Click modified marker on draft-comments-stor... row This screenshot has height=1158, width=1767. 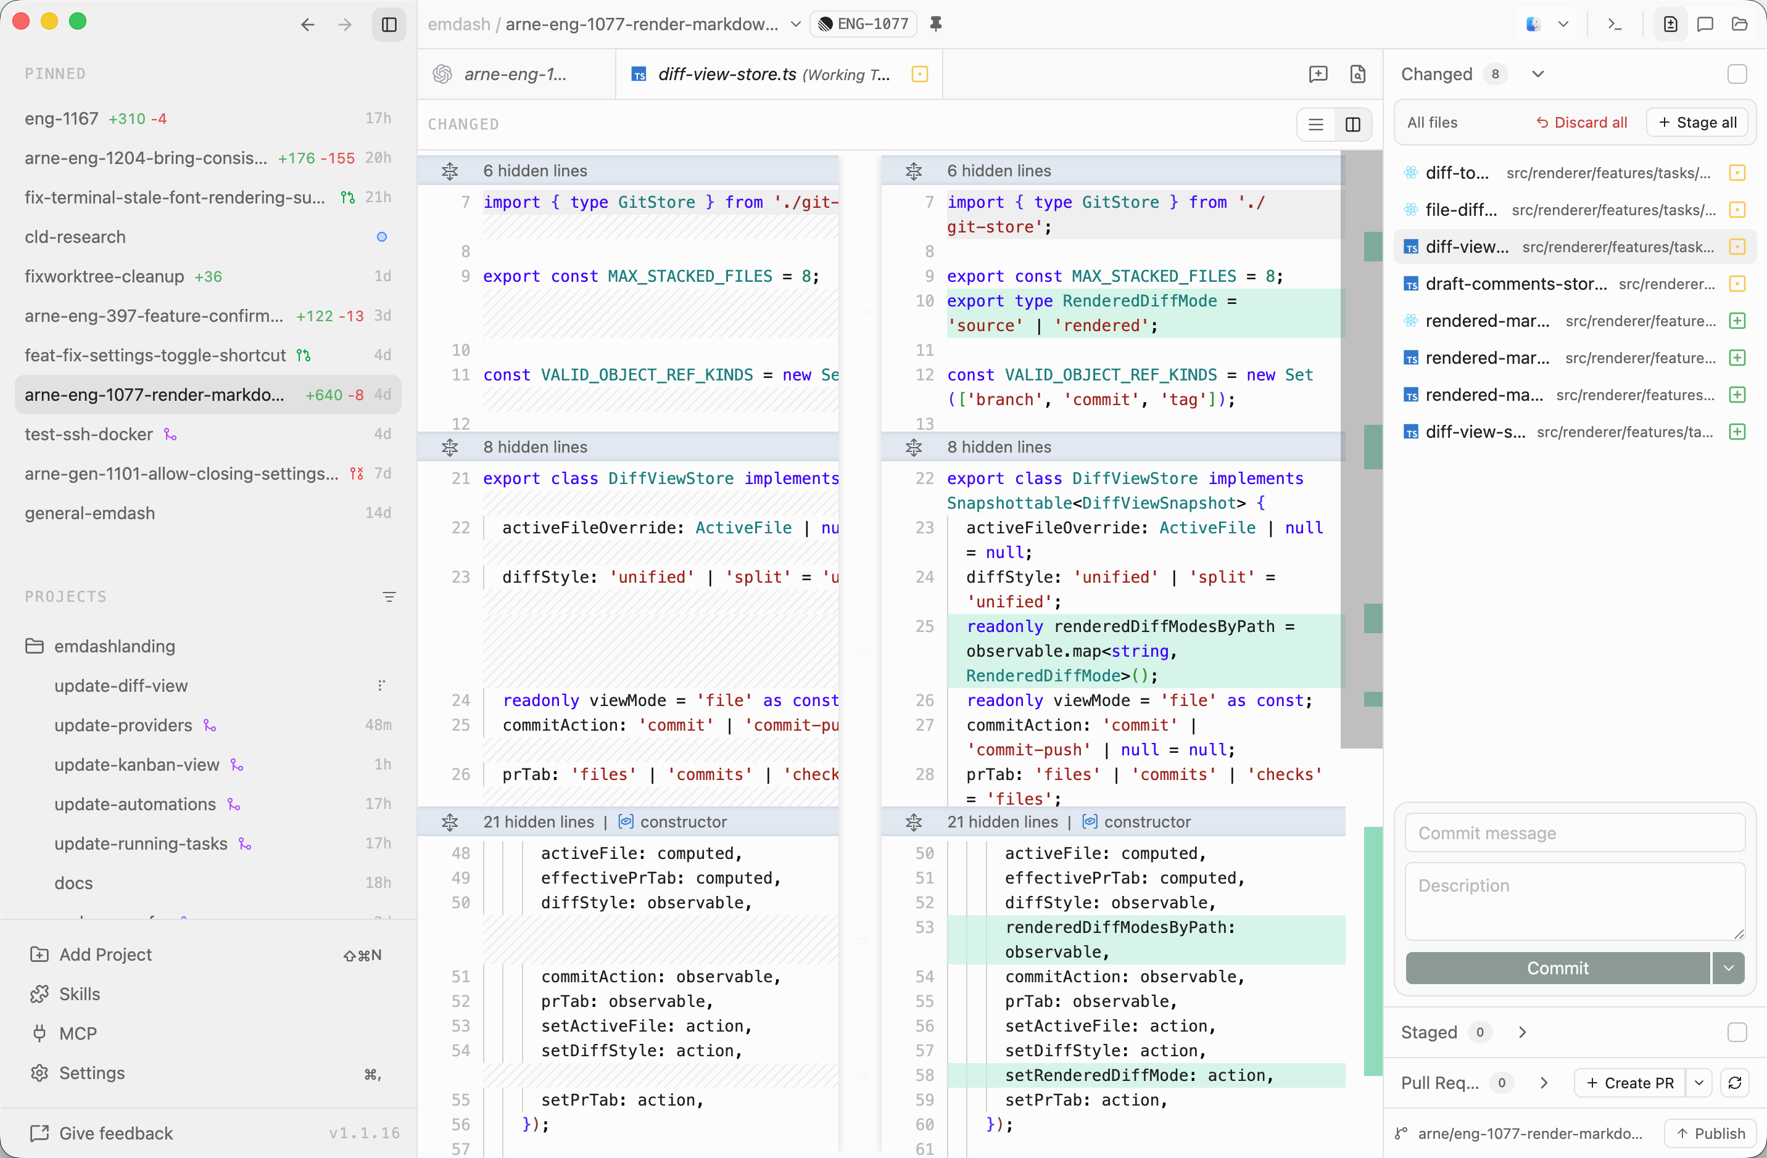[x=1737, y=284]
